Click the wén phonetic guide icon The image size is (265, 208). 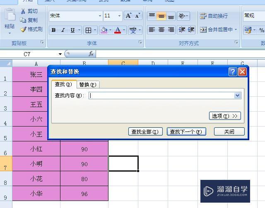pos(133,30)
